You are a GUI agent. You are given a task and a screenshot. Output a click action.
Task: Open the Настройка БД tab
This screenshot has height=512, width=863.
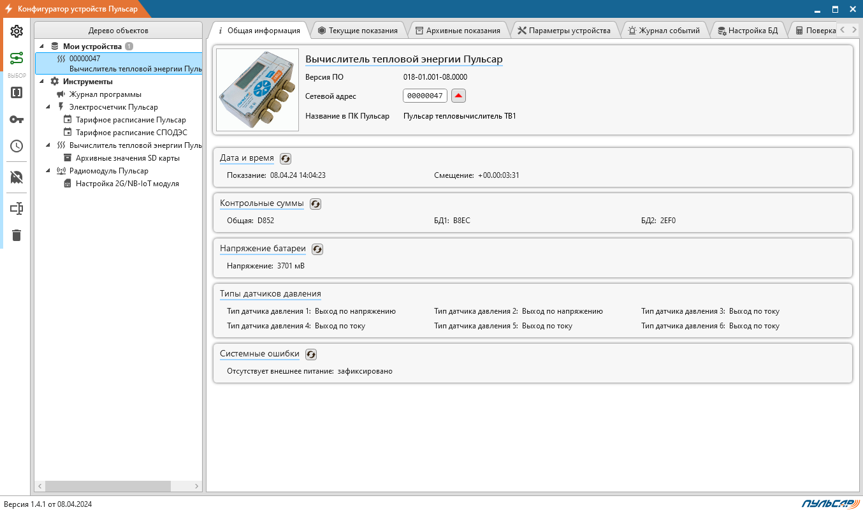pyautogui.click(x=748, y=30)
